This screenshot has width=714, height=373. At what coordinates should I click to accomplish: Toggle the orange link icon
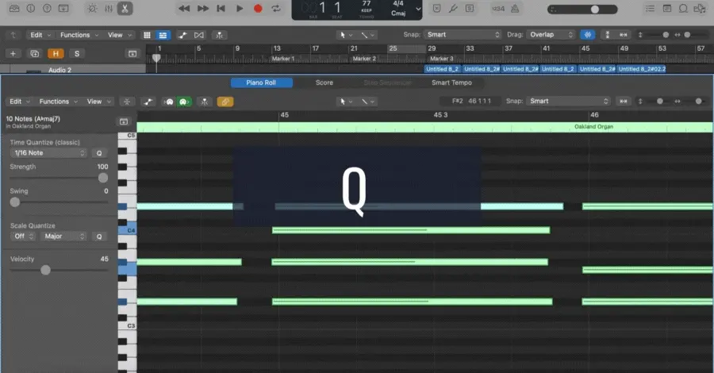(225, 102)
